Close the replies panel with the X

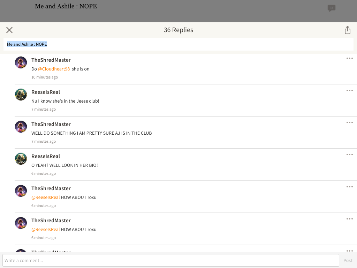[x=9, y=30]
